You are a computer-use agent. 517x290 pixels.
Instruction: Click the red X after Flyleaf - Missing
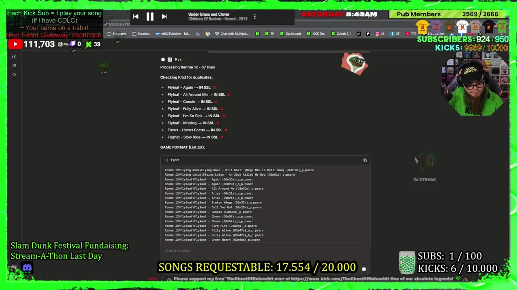point(217,123)
